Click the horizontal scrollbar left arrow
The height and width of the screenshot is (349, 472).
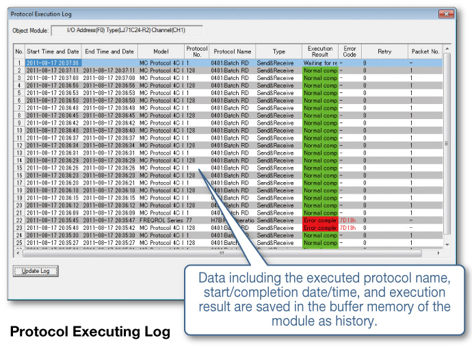coord(18,253)
